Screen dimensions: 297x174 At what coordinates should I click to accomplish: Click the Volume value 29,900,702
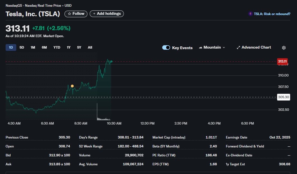pyautogui.click(x=134, y=155)
